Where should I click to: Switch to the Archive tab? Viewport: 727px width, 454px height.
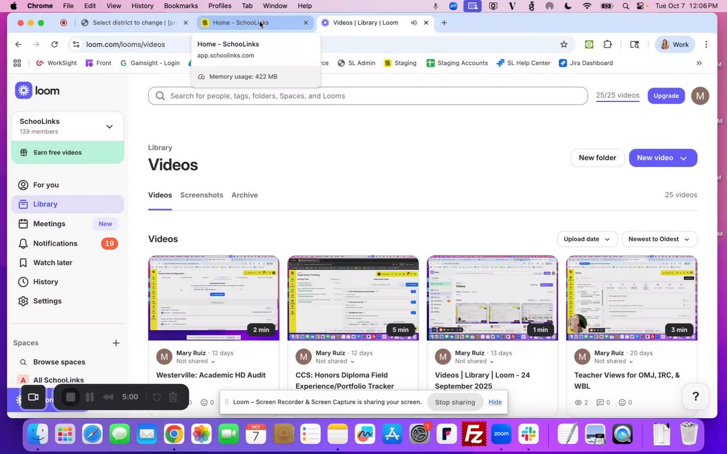[245, 195]
